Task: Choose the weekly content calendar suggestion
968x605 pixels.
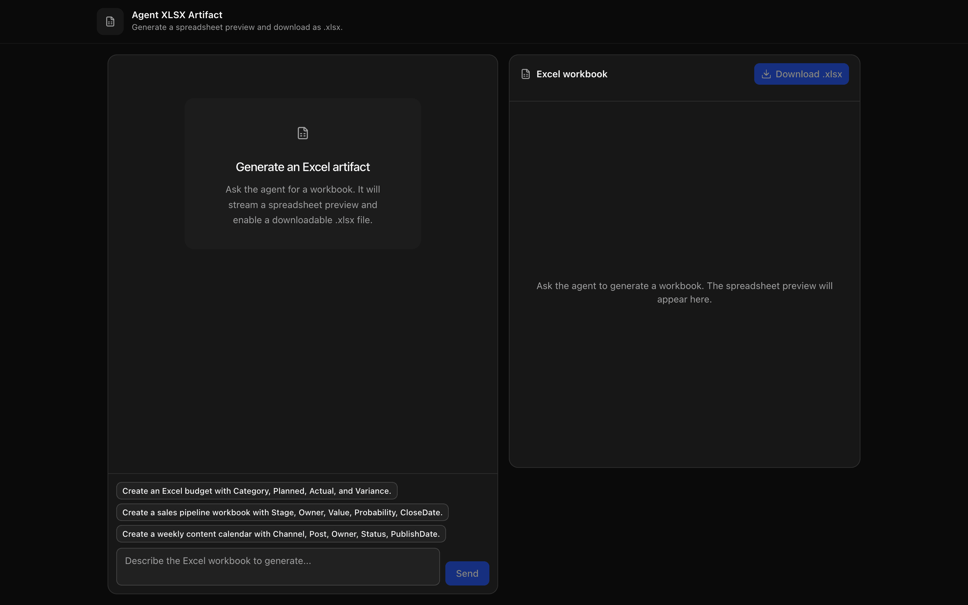Action: (281, 534)
